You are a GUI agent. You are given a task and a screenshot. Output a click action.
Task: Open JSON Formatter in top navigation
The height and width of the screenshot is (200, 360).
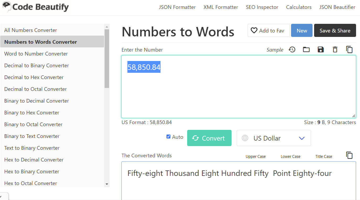point(177,7)
